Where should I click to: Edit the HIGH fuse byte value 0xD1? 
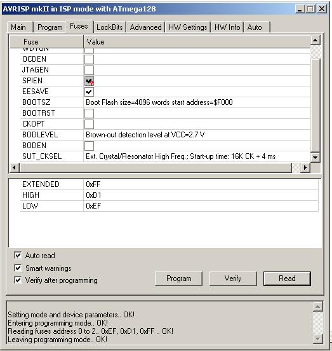pos(201,195)
